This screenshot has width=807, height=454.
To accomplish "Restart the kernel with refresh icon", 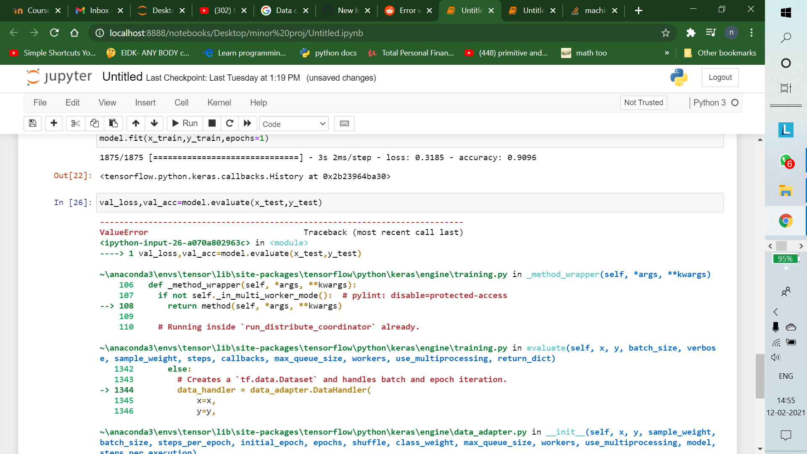I will click(229, 123).
